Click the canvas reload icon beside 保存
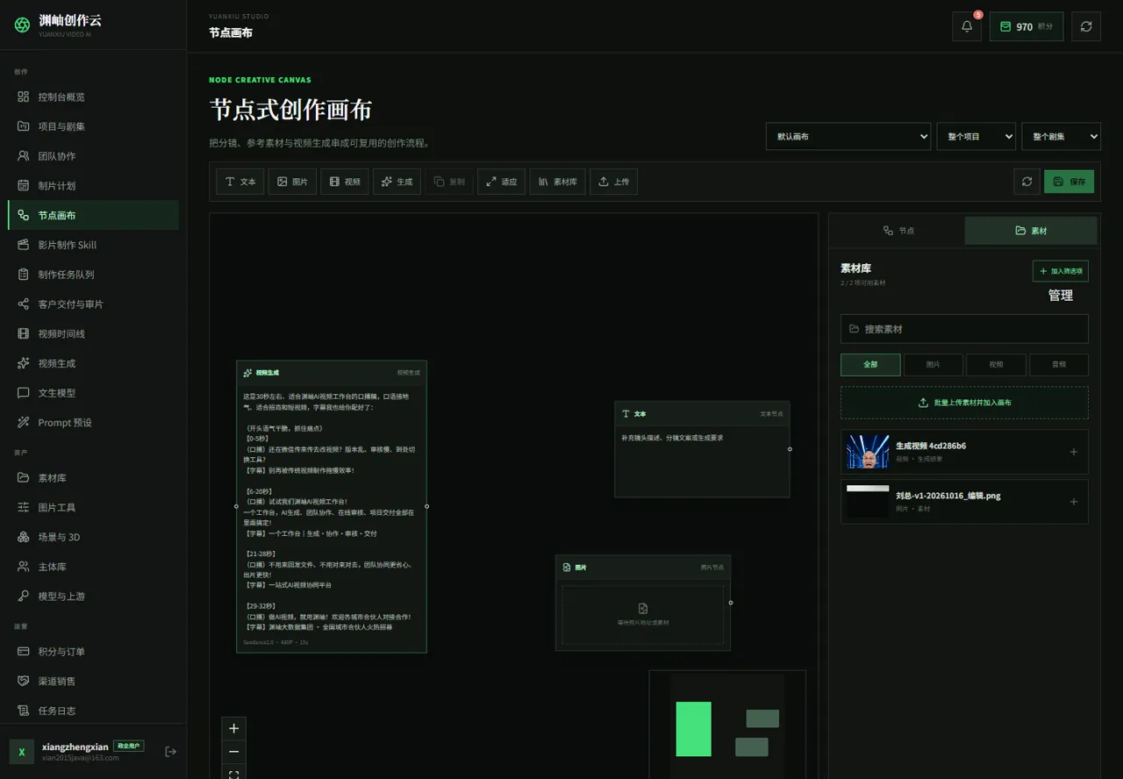Image resolution: width=1123 pixels, height=779 pixels. (1026, 182)
